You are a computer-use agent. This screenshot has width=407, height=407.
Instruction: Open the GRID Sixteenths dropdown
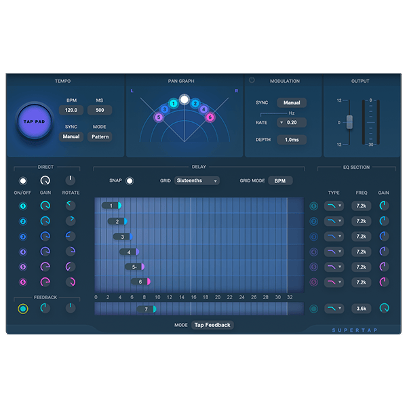[x=197, y=180]
